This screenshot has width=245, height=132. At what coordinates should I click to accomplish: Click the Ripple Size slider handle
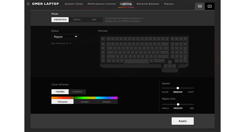(x=178, y=104)
